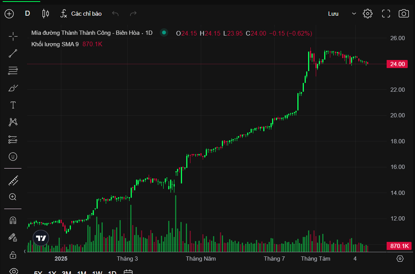Open the candlestick chart type menu
The width and height of the screenshot is (415, 274).
[x=46, y=13]
